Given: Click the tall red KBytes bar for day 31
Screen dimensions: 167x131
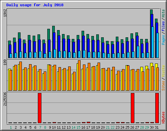Looking at the screenshot, I should point(157,108).
